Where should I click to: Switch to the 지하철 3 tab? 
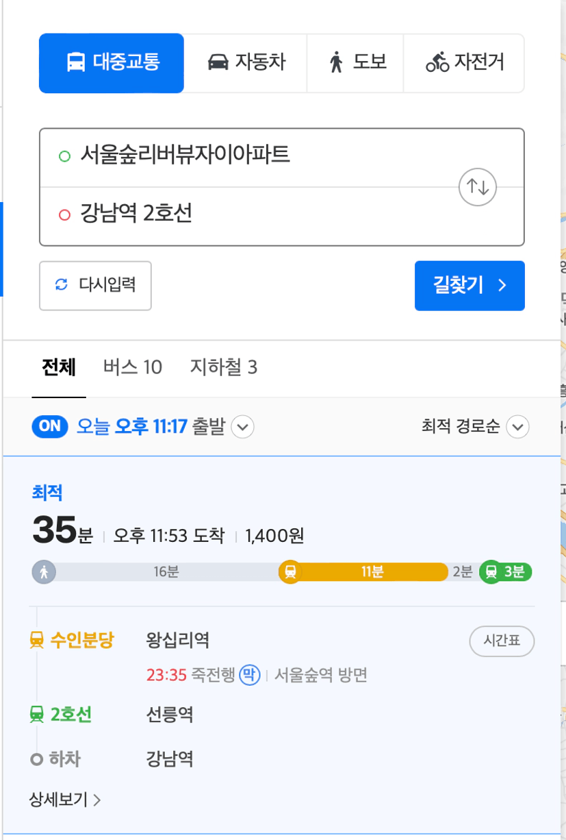coord(224,368)
